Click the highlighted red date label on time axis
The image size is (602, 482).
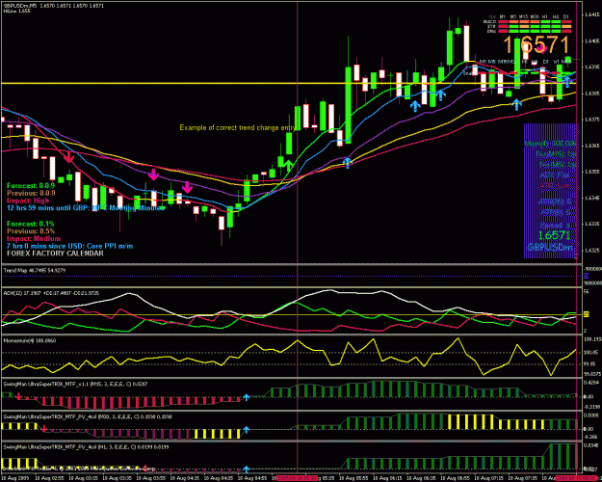click(298, 478)
